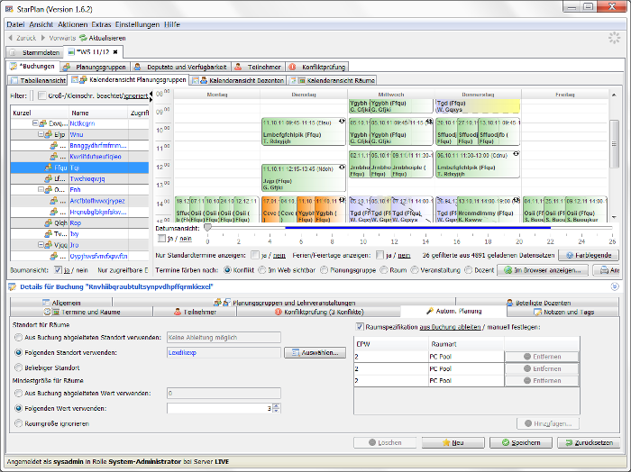Switch to the Stammdaten tab

point(35,52)
